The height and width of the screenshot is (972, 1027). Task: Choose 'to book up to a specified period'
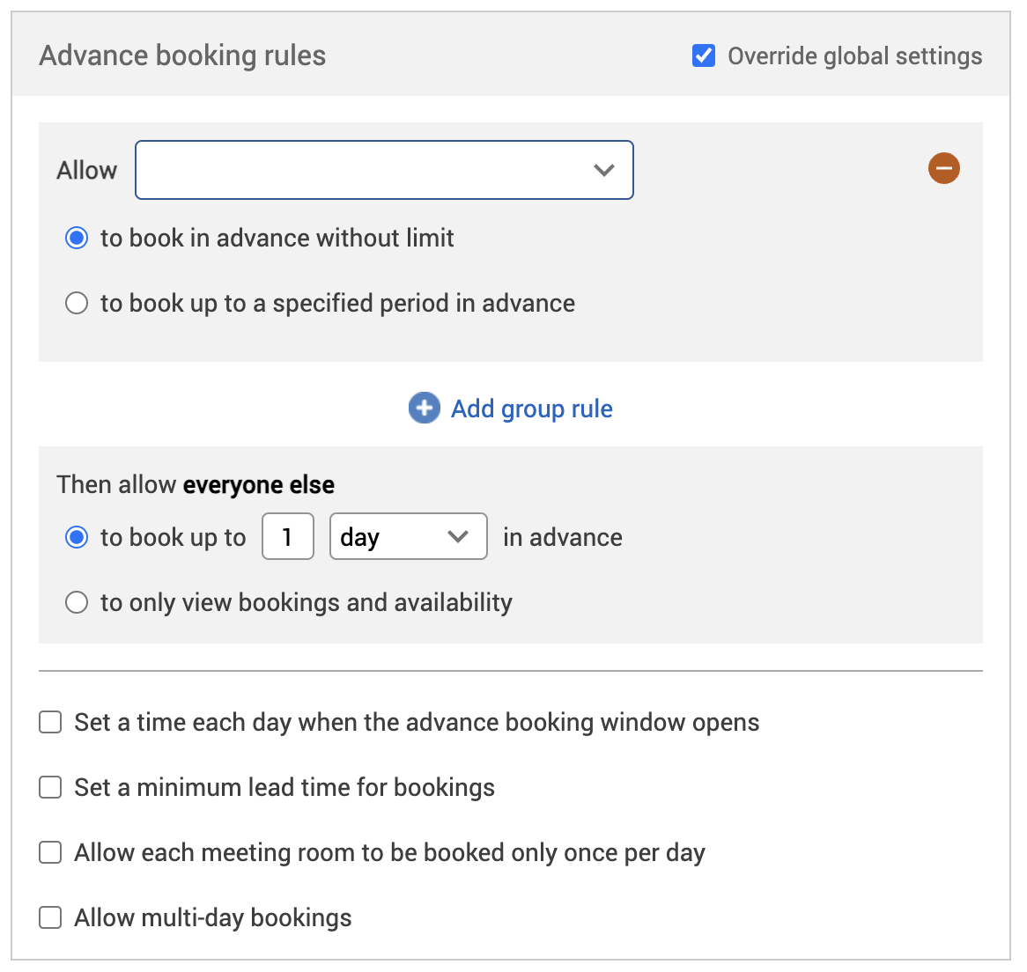78,304
